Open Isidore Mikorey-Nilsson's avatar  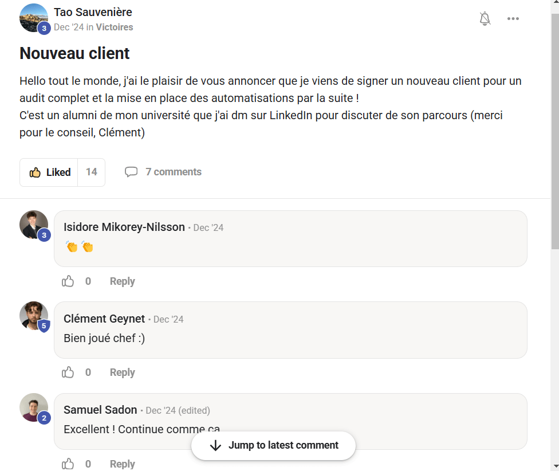pyautogui.click(x=33, y=224)
